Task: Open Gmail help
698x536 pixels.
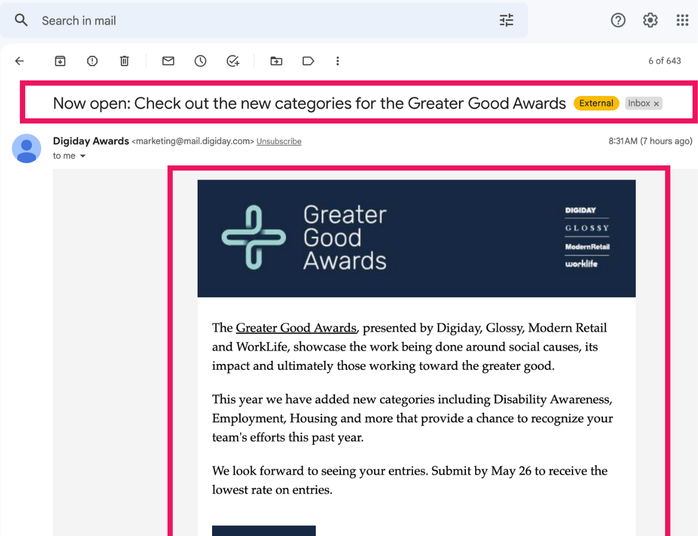Action: click(x=617, y=20)
